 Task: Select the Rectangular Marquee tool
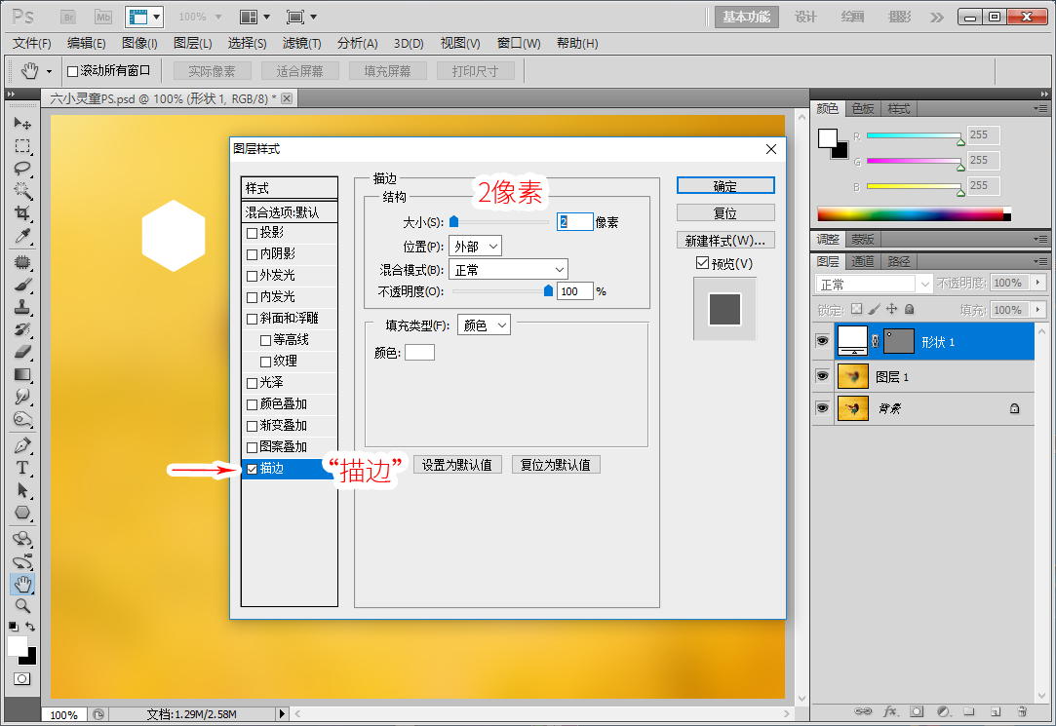point(22,146)
